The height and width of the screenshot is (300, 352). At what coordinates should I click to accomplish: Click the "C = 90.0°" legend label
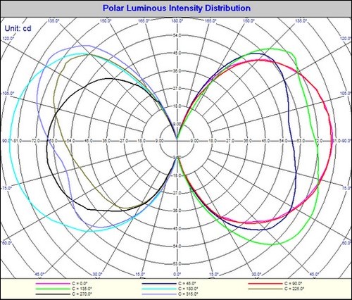point(294,284)
